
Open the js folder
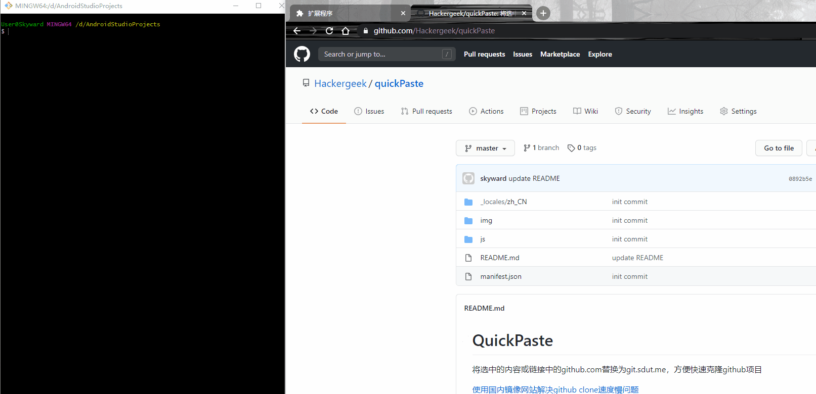[483, 239]
